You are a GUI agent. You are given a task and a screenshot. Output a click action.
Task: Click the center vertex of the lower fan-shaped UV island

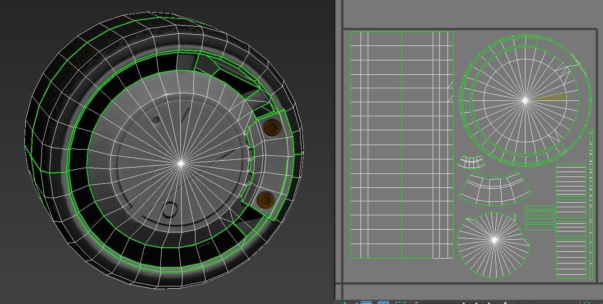pyautogui.click(x=494, y=240)
